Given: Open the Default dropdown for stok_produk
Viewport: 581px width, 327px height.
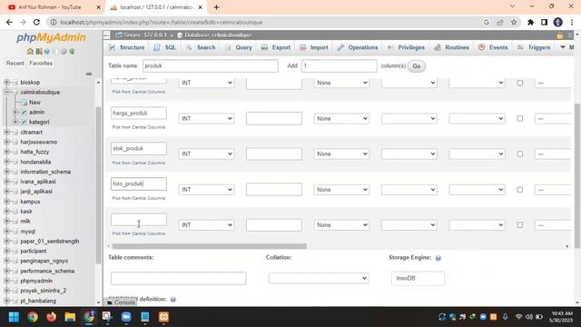Looking at the screenshot, I should 341,154.
